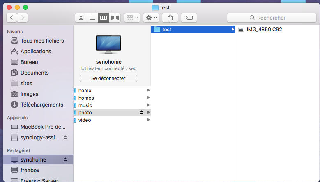
Task: Open the gear action menu
Action: point(151,18)
